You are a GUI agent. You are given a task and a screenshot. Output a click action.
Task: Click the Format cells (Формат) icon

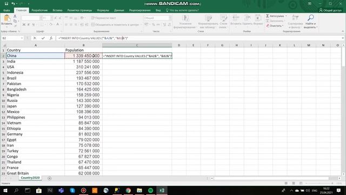(x=258, y=18)
